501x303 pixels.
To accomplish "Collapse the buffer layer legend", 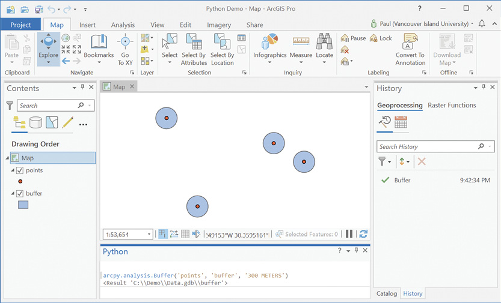I will [13, 193].
